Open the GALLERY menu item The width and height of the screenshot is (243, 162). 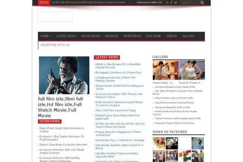point(188,36)
